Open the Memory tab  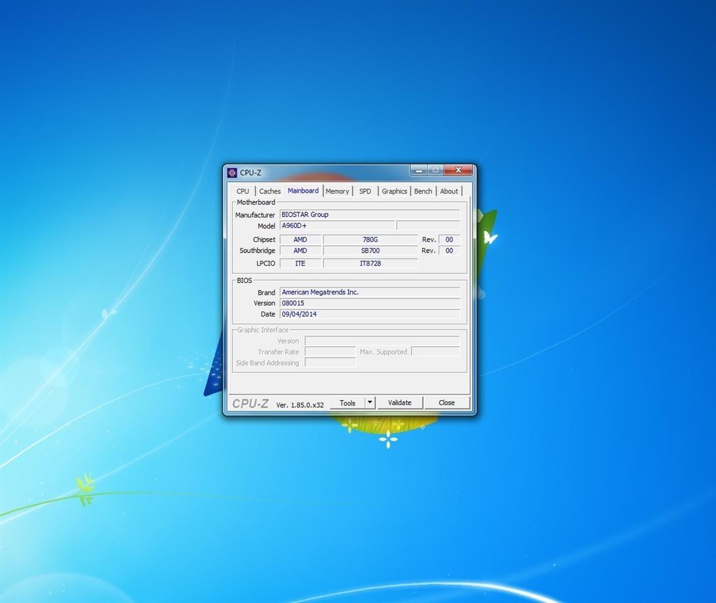(337, 191)
